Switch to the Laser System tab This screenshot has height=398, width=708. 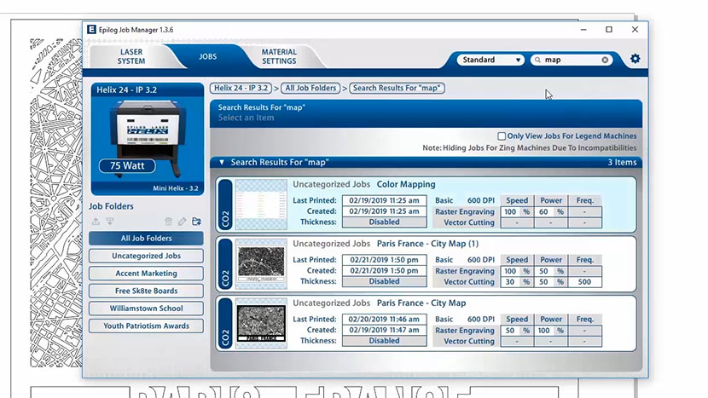coord(131,56)
